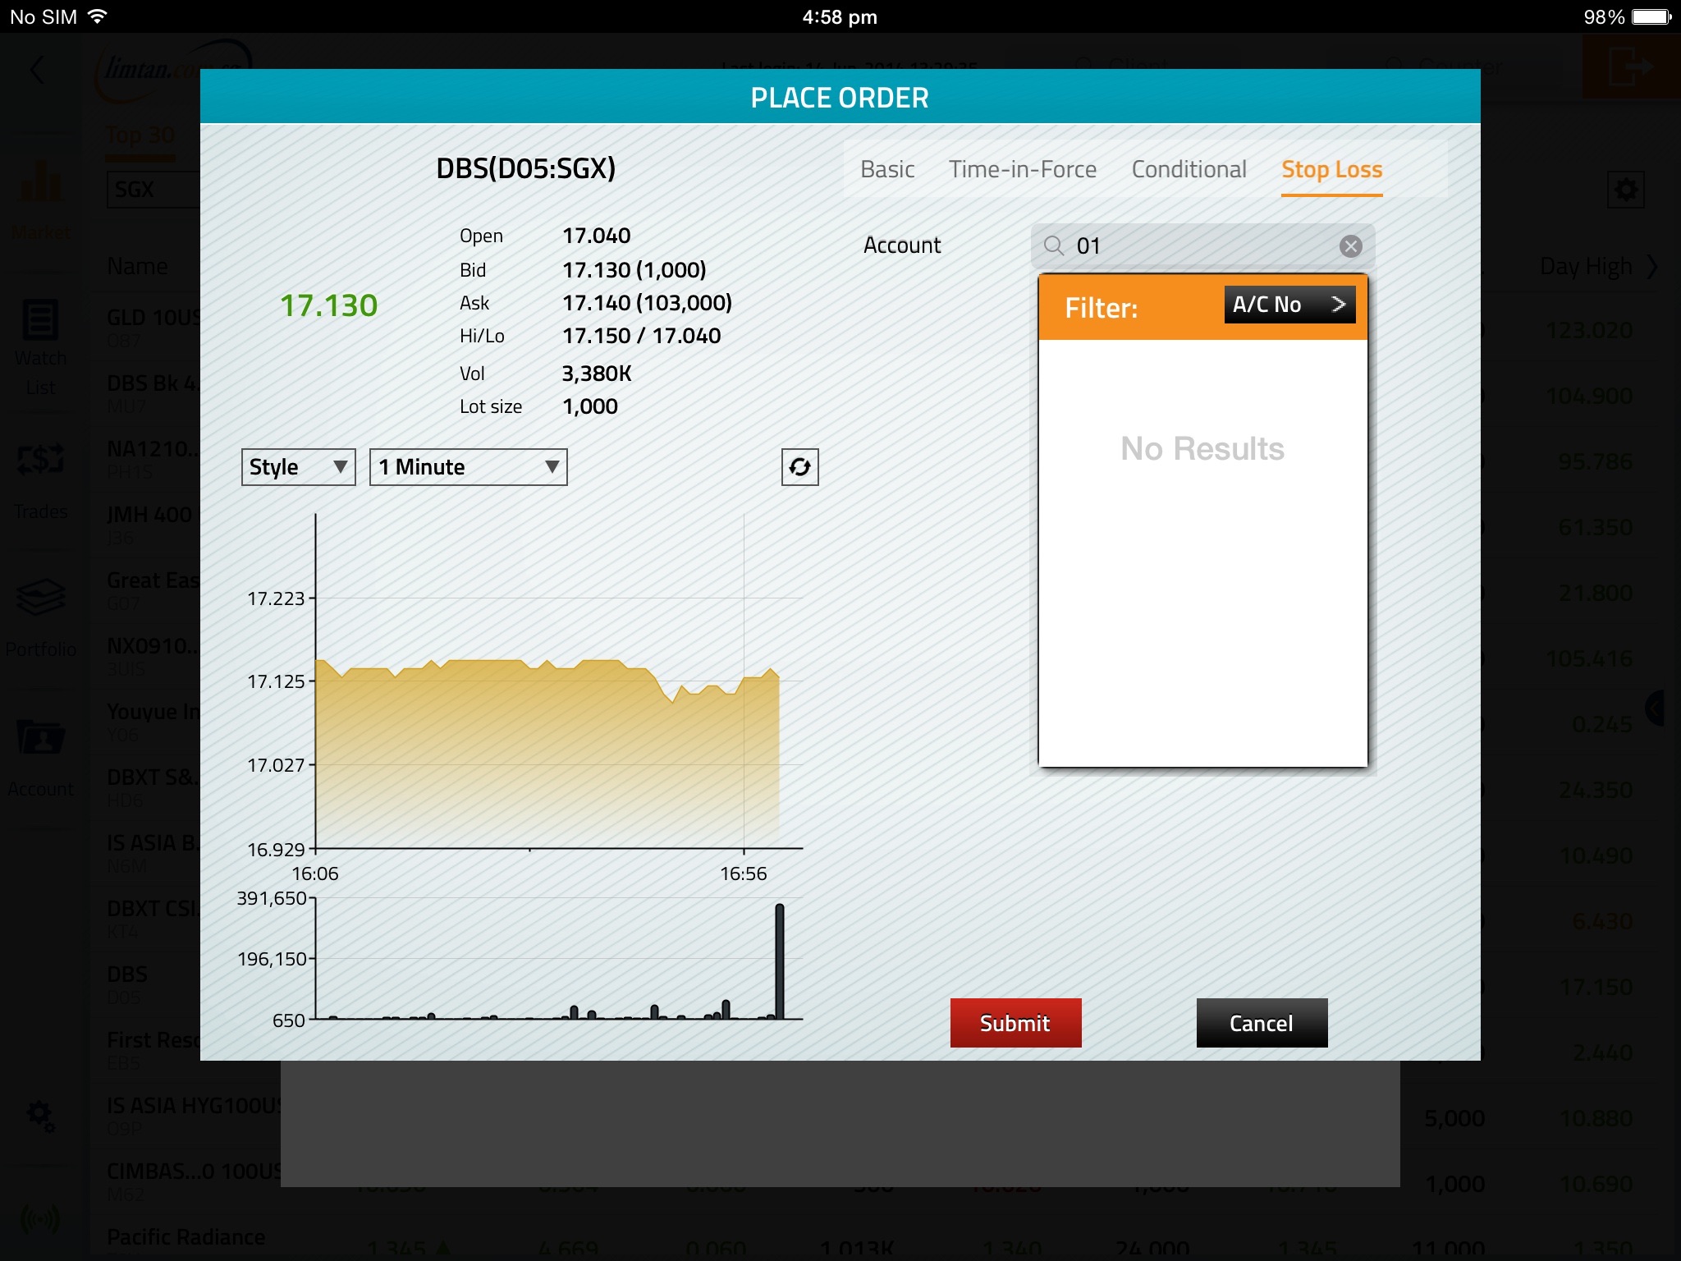
Task: Open the Time-in-Force tab
Action: (1023, 169)
